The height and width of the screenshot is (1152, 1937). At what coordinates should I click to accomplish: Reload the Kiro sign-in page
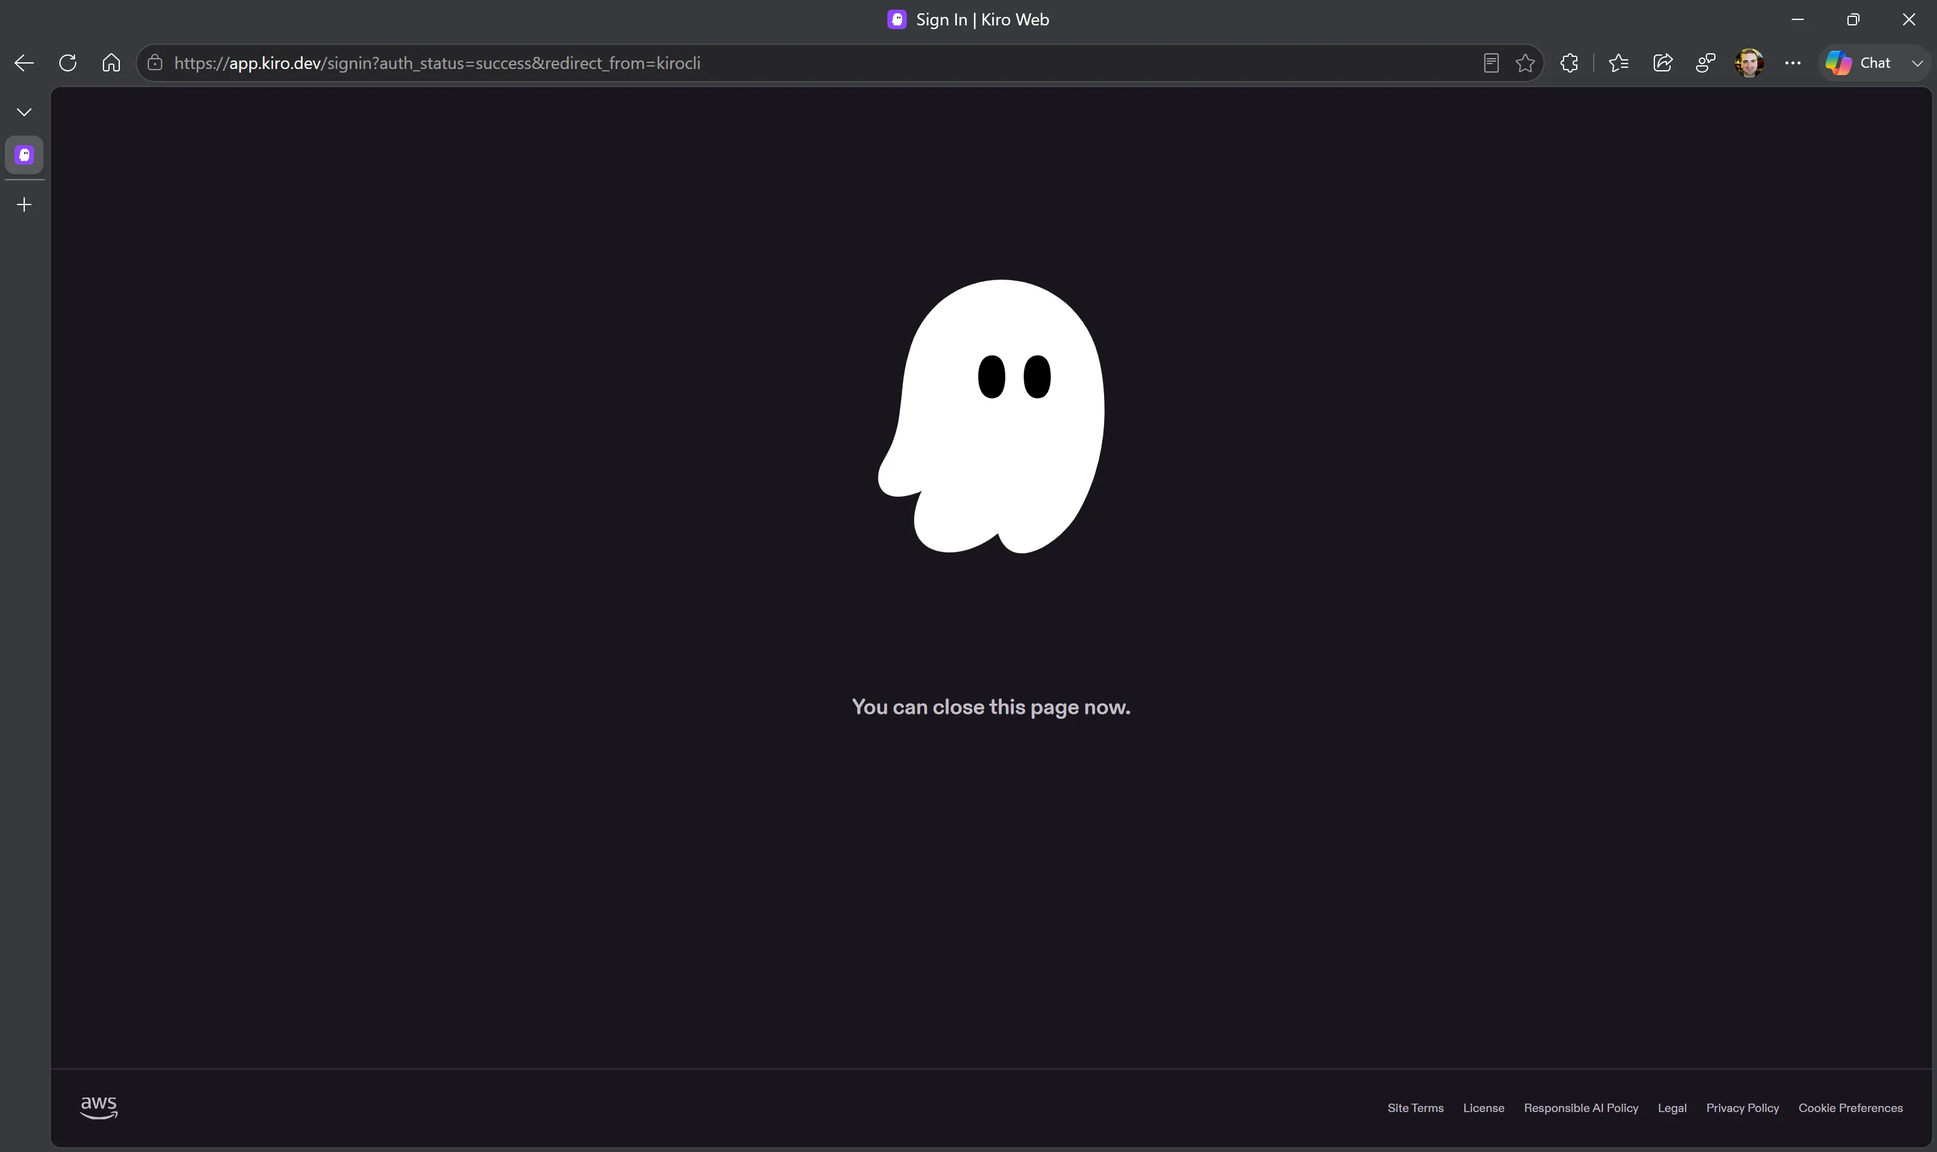click(x=68, y=63)
